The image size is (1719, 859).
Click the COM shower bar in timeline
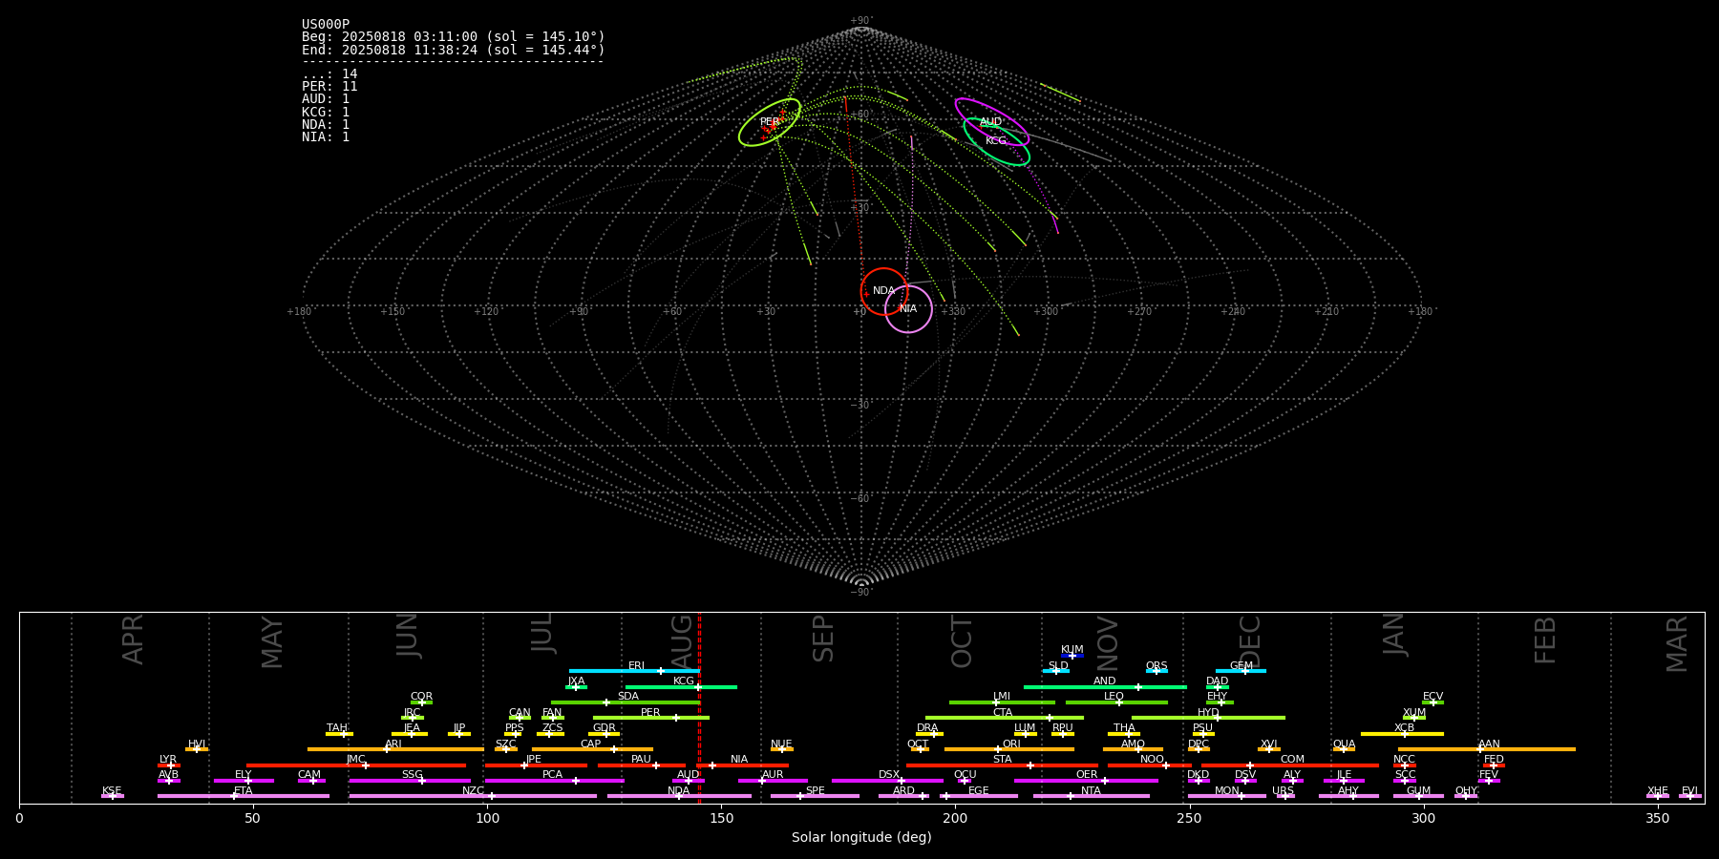1291,765
